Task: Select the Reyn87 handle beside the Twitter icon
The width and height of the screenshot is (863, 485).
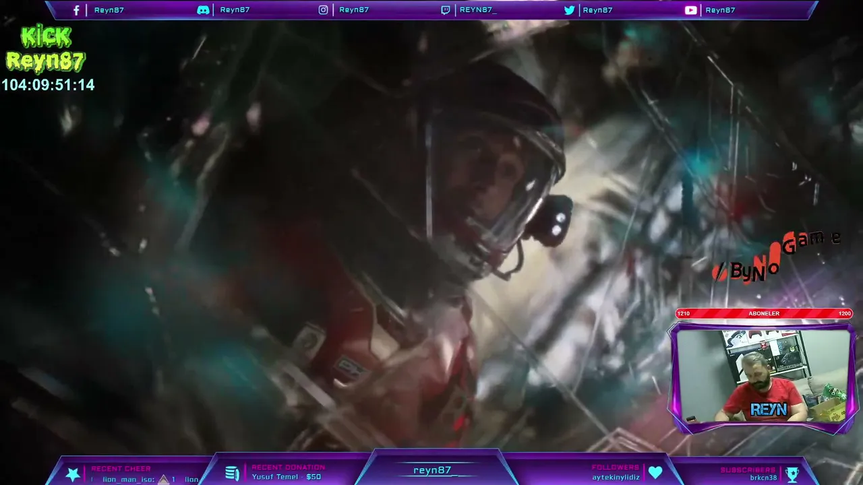Action: click(x=597, y=10)
